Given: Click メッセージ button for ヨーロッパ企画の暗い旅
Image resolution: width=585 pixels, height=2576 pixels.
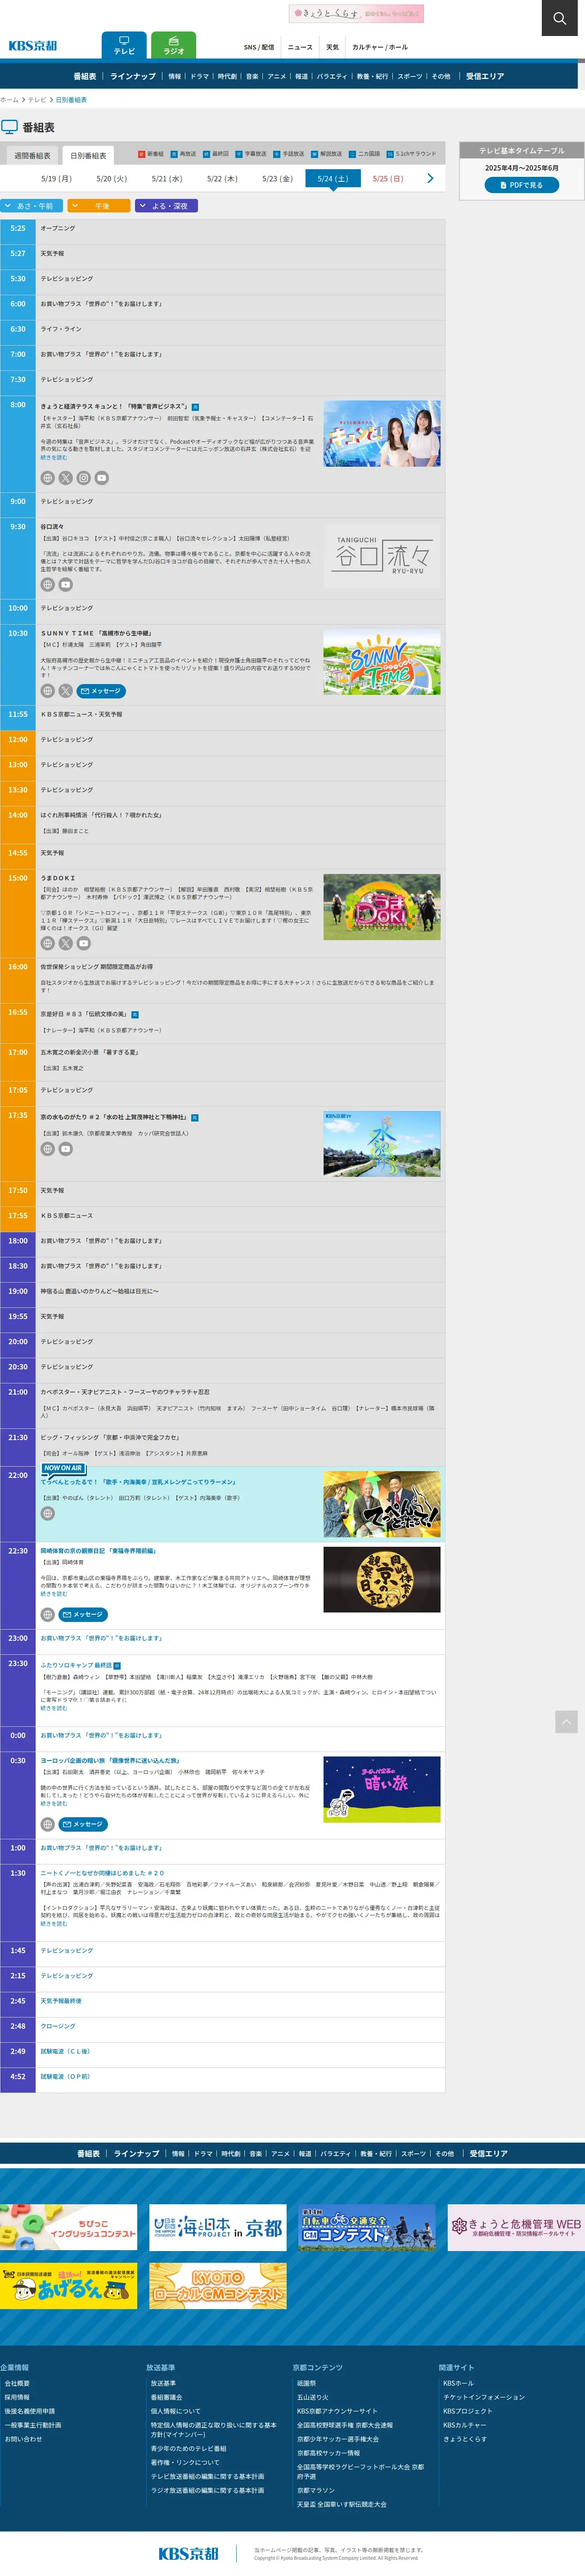Looking at the screenshot, I should [x=83, y=1825].
